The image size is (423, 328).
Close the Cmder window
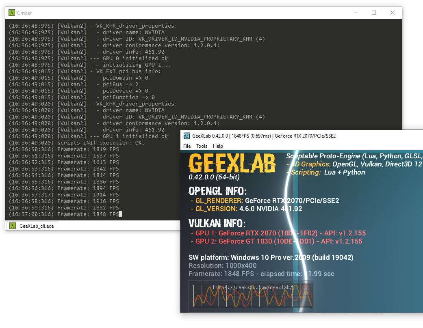(393, 13)
